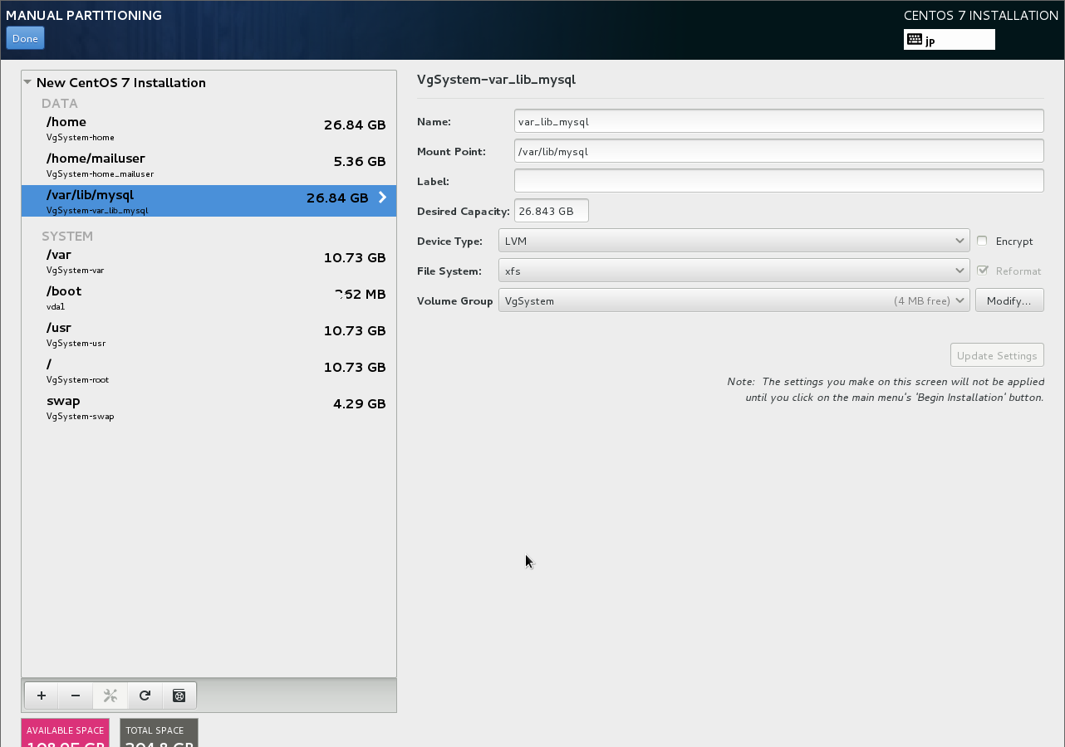Click the reload storage configuration icon

click(145, 696)
